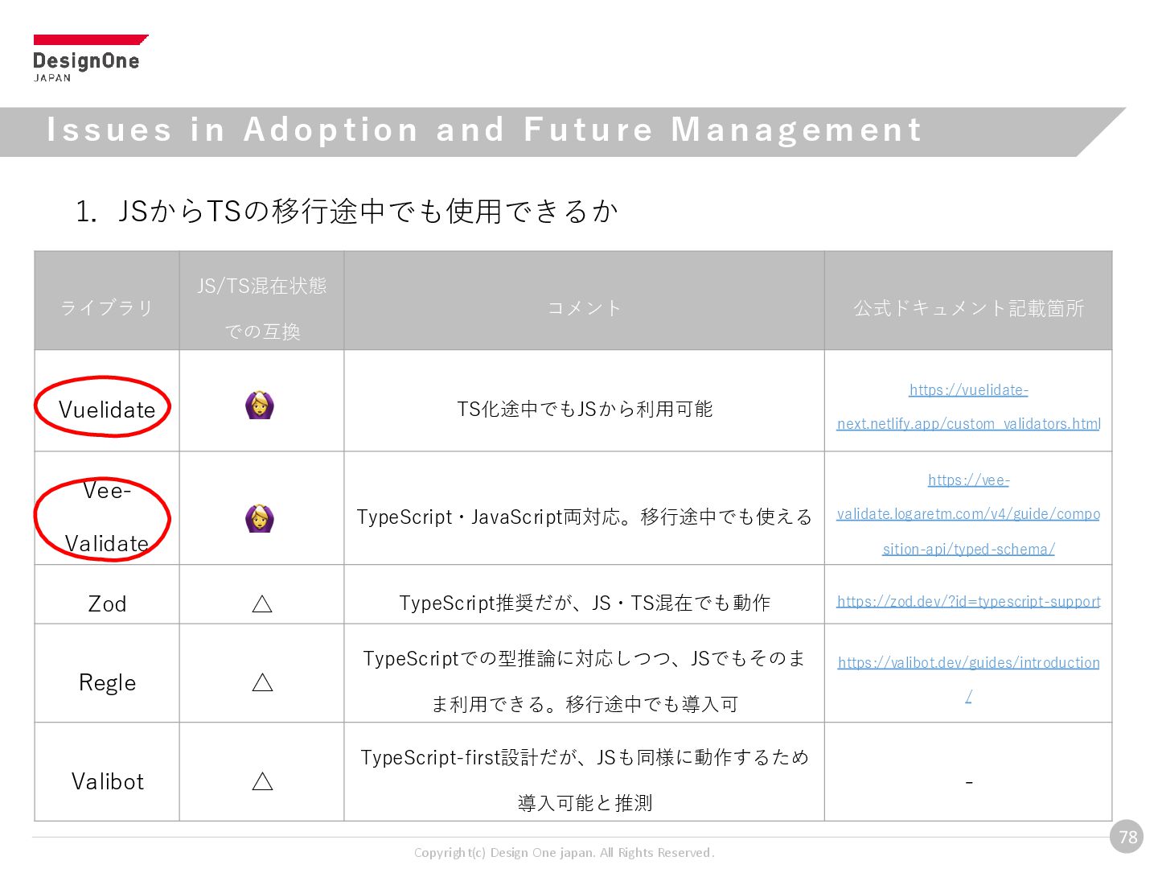The width and height of the screenshot is (1158, 869).
Task: Click the OK-gesture emoji in the Vee-Validate row
Action: [x=260, y=518]
